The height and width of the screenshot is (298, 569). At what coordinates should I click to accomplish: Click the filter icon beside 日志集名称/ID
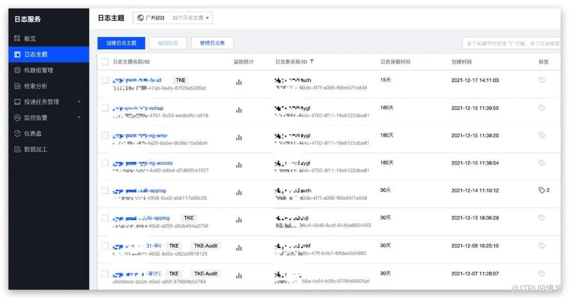point(312,61)
